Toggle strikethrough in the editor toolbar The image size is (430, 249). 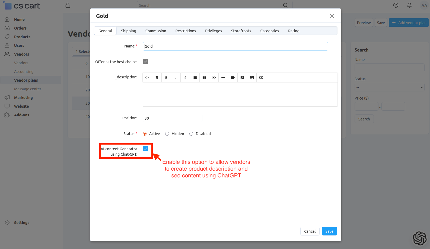click(x=185, y=78)
